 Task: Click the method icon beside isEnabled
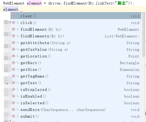pyautogui.click(x=13, y=96)
